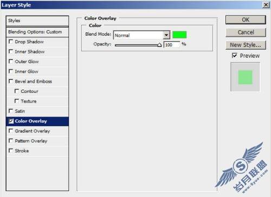Select the Styles list entry

tap(37, 21)
